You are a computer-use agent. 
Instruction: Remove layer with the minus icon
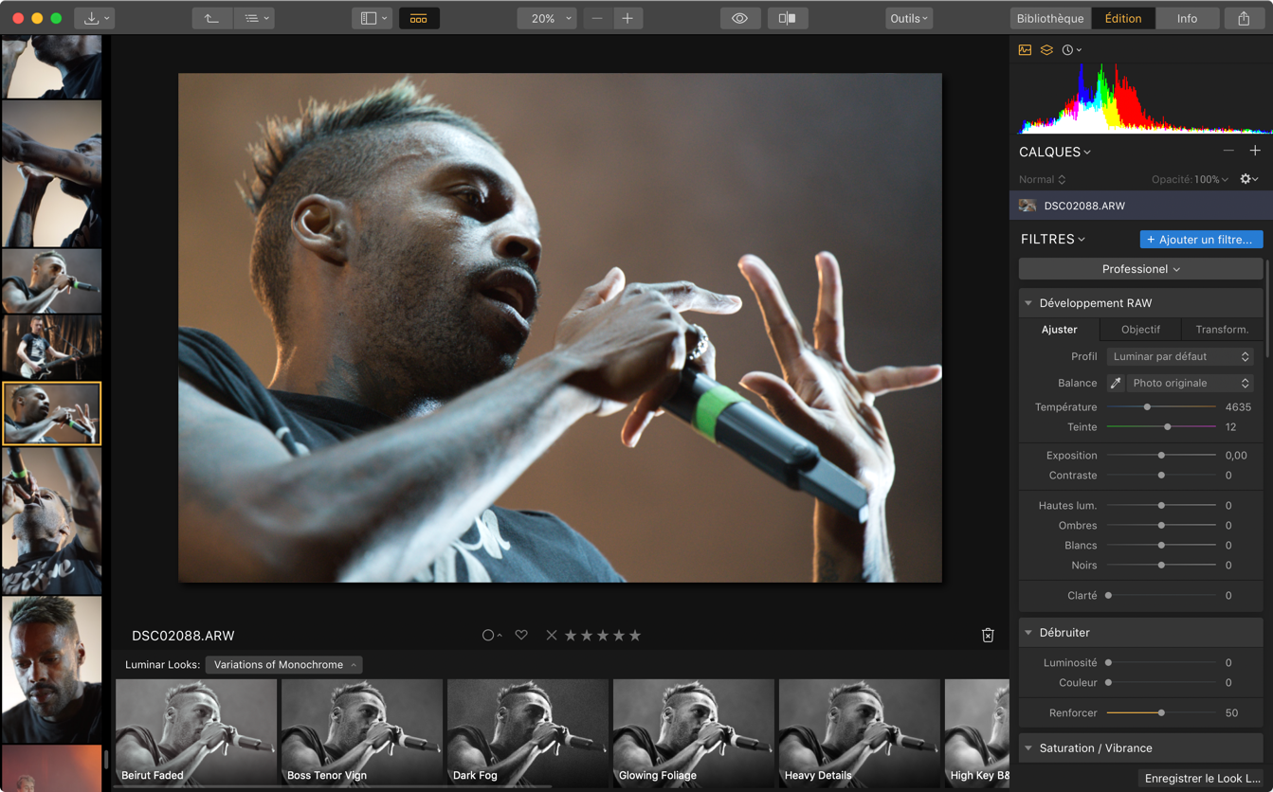click(1228, 151)
